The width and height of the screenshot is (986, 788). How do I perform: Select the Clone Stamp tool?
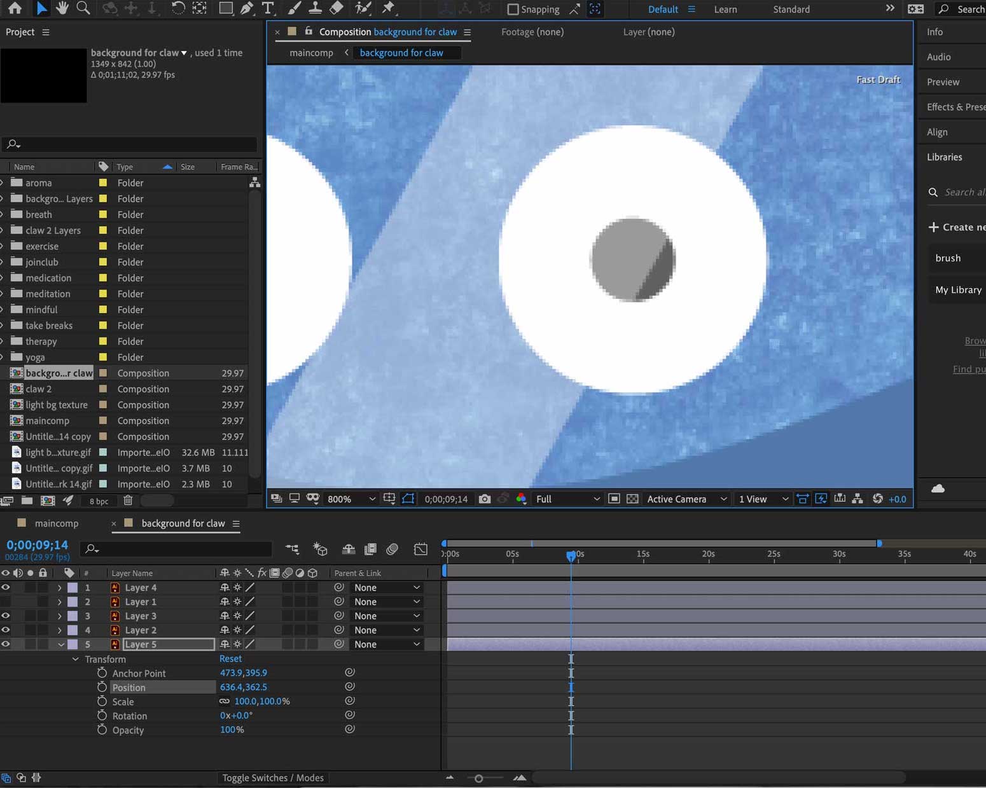tap(315, 8)
